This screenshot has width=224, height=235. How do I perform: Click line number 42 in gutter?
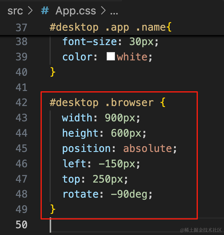(x=21, y=102)
